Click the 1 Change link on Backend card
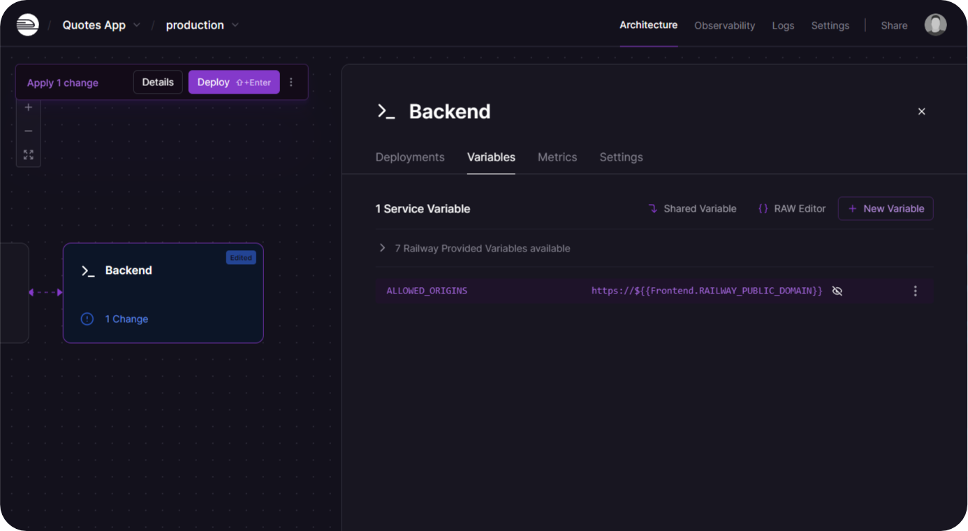 point(126,319)
